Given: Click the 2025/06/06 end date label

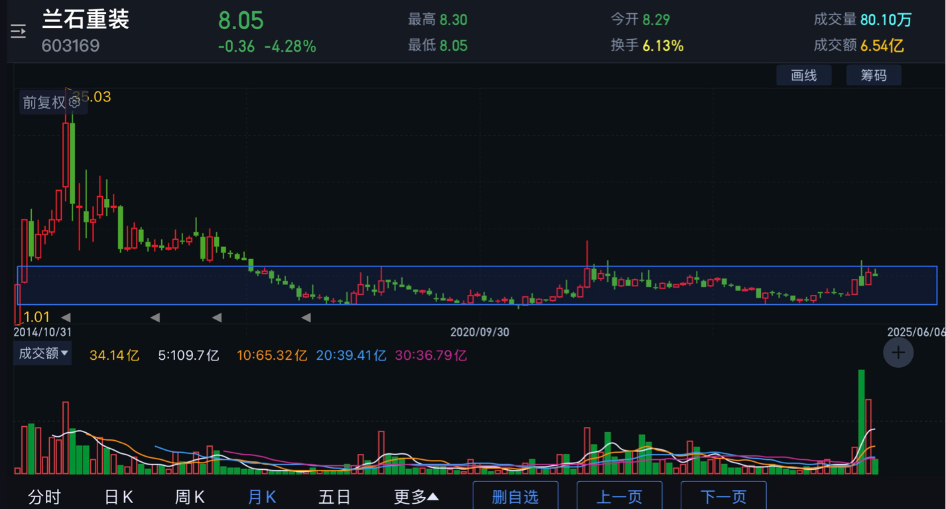Looking at the screenshot, I should click(916, 331).
